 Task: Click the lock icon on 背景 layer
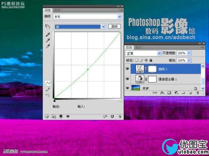tap(195, 89)
